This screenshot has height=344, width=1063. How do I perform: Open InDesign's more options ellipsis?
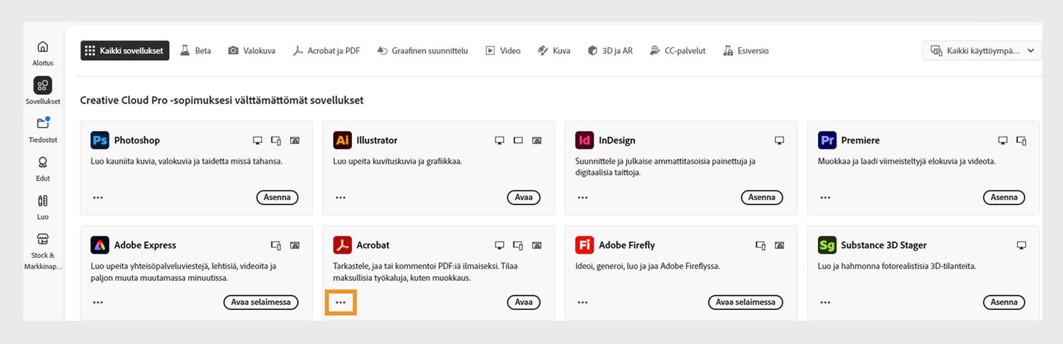583,197
